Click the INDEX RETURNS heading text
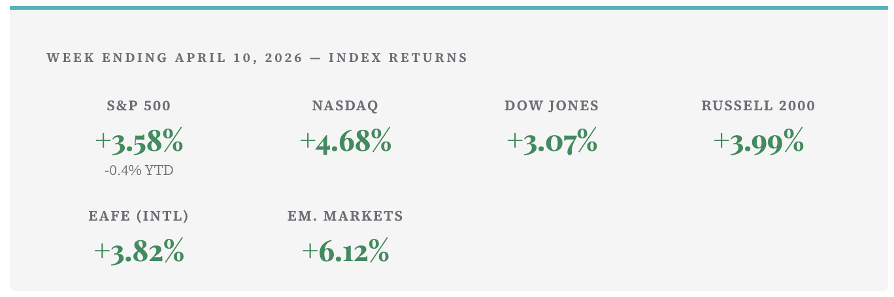 [398, 57]
